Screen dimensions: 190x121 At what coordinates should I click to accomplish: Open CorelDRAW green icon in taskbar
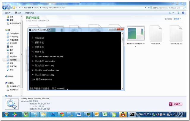click(114, 114)
